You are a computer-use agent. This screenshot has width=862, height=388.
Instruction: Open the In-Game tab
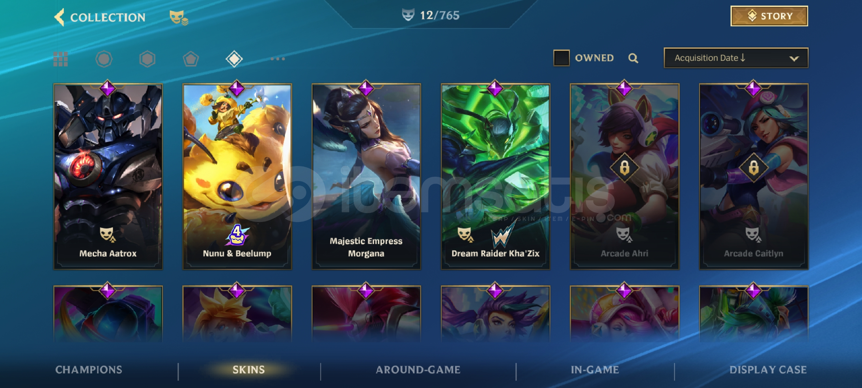pyautogui.click(x=595, y=370)
